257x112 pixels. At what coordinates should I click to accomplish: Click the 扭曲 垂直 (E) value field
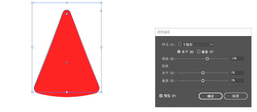(237, 81)
